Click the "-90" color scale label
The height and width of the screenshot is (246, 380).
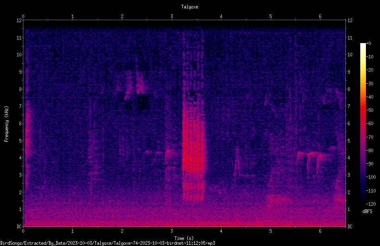(370, 164)
